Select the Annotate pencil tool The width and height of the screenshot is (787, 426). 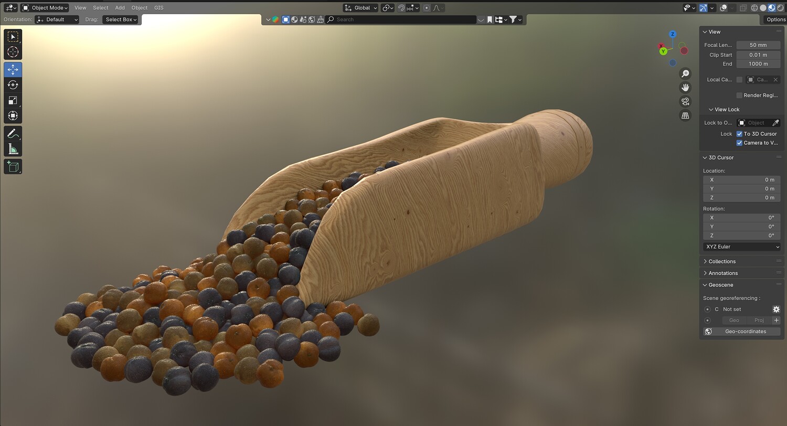[13, 134]
